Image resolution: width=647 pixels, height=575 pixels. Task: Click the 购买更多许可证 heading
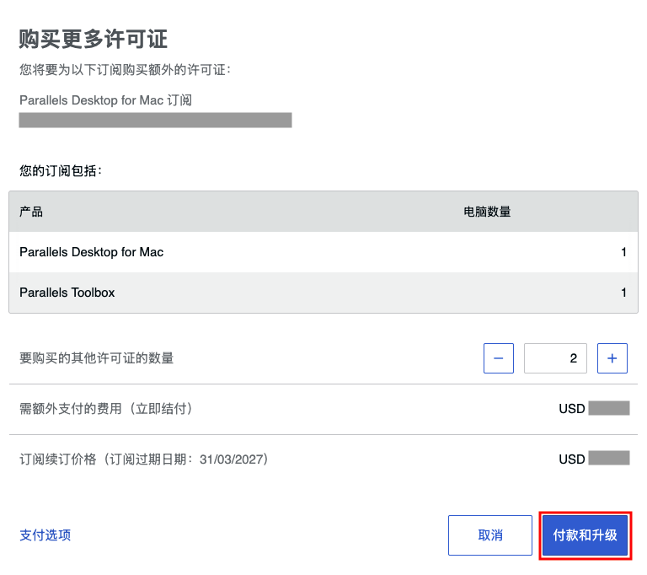tap(94, 40)
